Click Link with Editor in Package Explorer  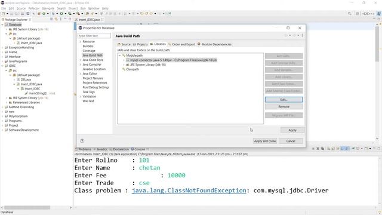point(56,19)
